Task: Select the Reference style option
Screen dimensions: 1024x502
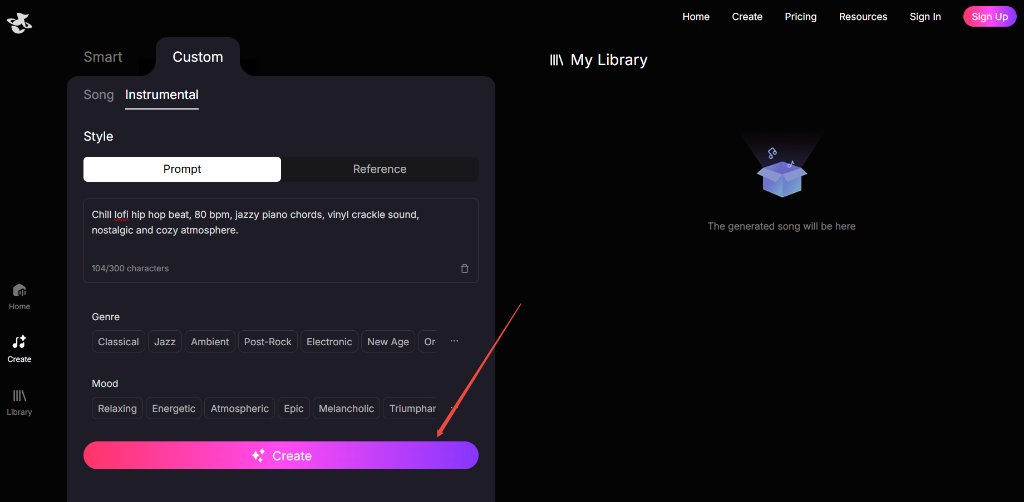Action: pos(380,170)
